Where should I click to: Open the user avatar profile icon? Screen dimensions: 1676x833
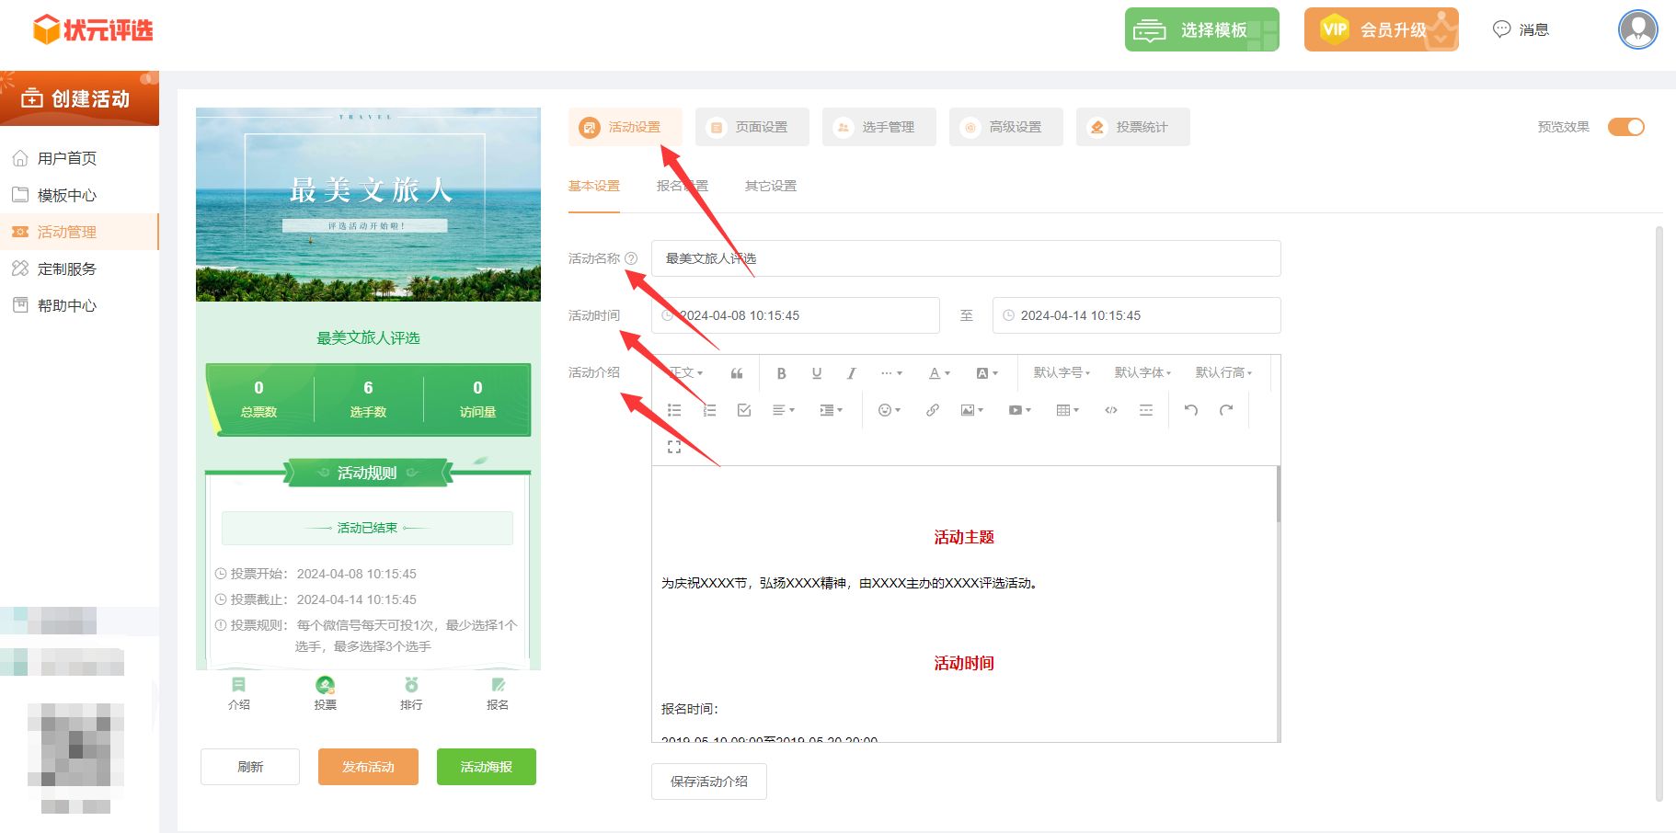1637,29
